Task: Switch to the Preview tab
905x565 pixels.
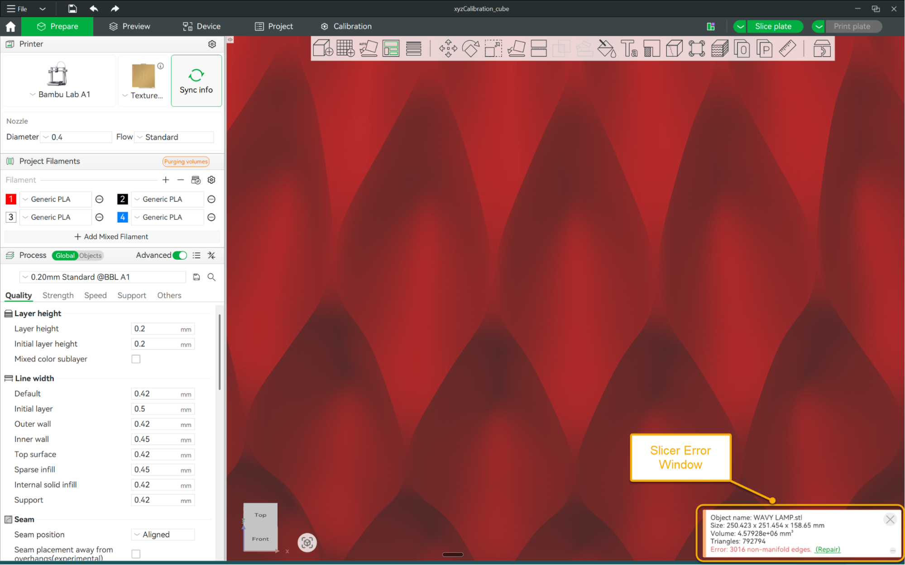Action: click(x=129, y=27)
